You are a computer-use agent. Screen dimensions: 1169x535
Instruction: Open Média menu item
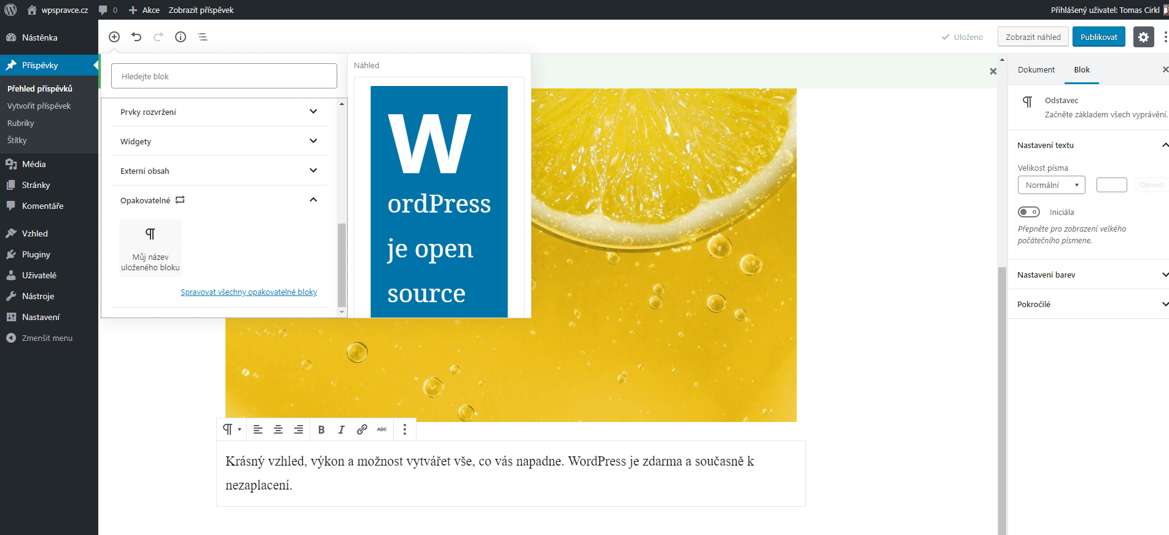coord(49,164)
